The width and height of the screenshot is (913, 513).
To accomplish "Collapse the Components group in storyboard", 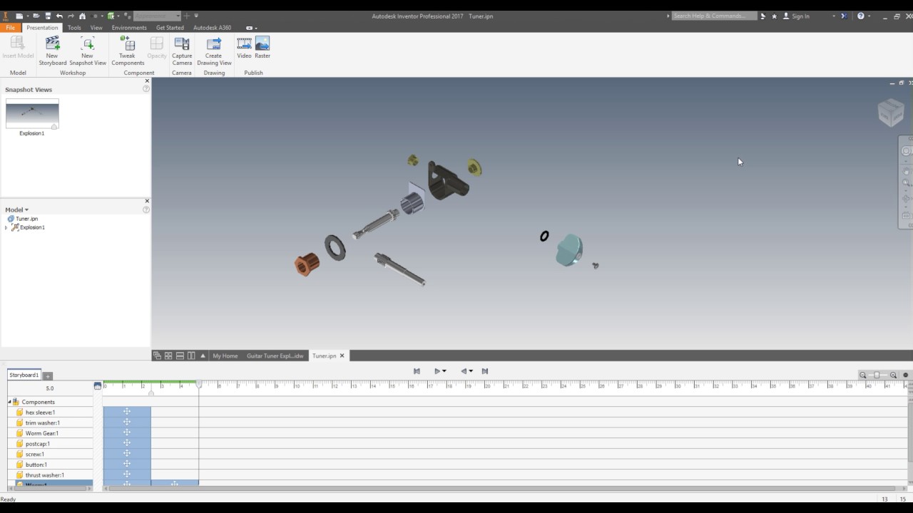I will coord(10,402).
